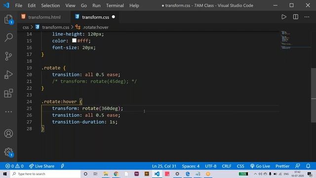Open the Run menu
The width and height of the screenshot is (316, 178).
coord(96,5)
